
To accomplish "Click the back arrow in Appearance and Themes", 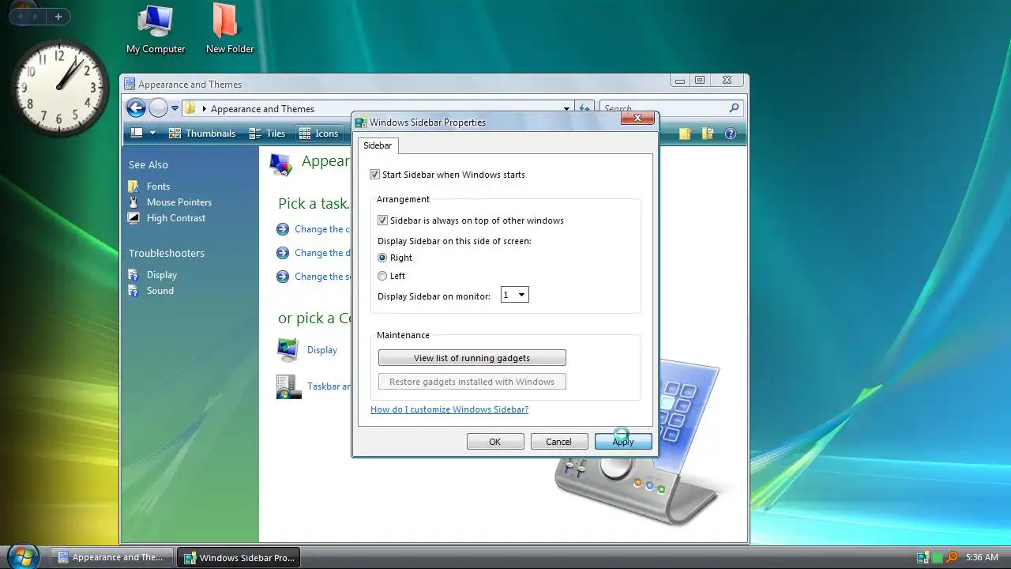I will (x=136, y=108).
